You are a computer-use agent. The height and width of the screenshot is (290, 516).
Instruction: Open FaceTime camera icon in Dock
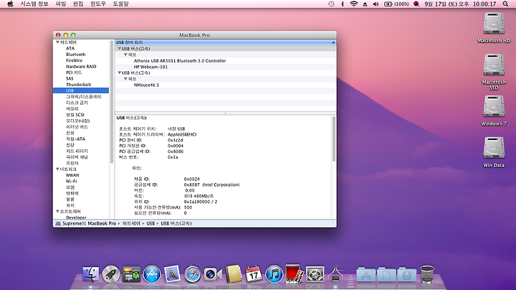[x=213, y=274]
